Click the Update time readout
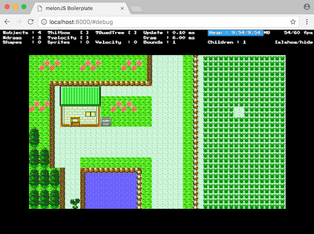The width and height of the screenshot is (314, 234). click(x=169, y=33)
